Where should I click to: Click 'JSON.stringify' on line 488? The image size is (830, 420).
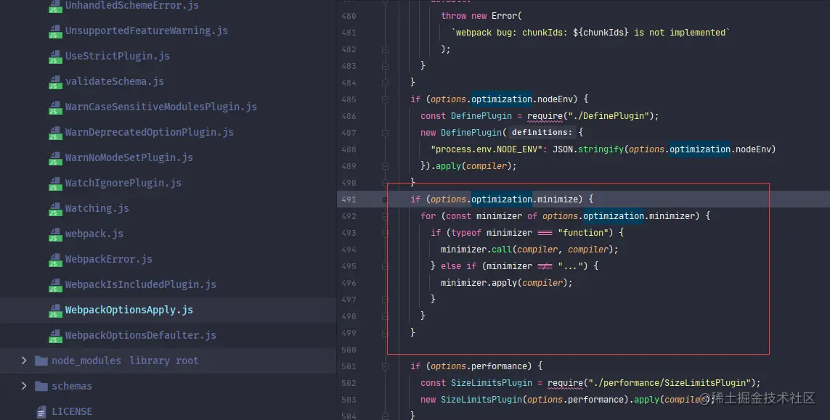coord(588,149)
